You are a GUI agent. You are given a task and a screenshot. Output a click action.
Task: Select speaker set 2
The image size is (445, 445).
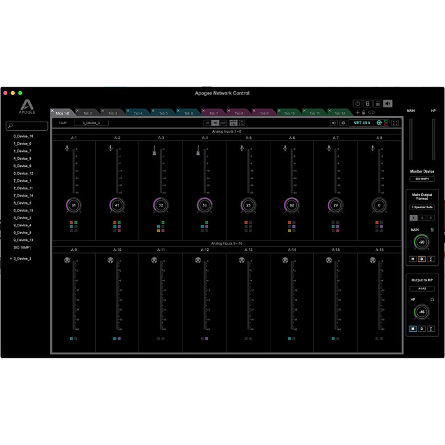(422, 218)
